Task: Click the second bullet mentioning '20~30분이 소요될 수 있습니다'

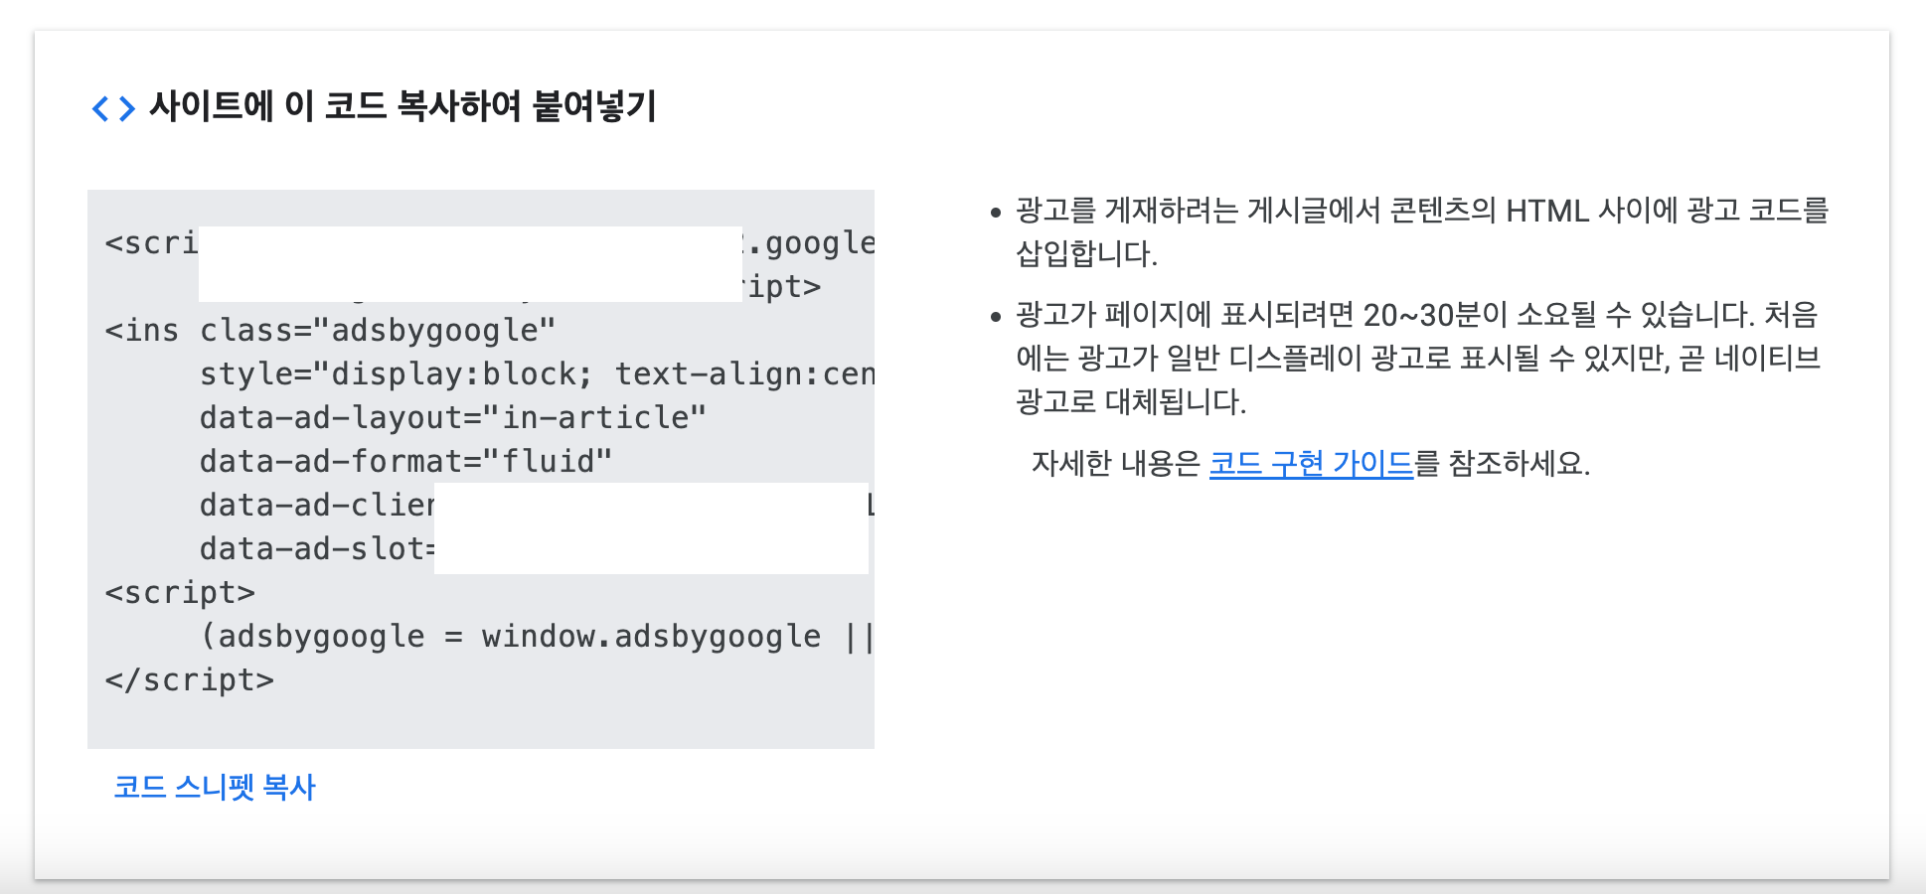Action: point(1418,358)
